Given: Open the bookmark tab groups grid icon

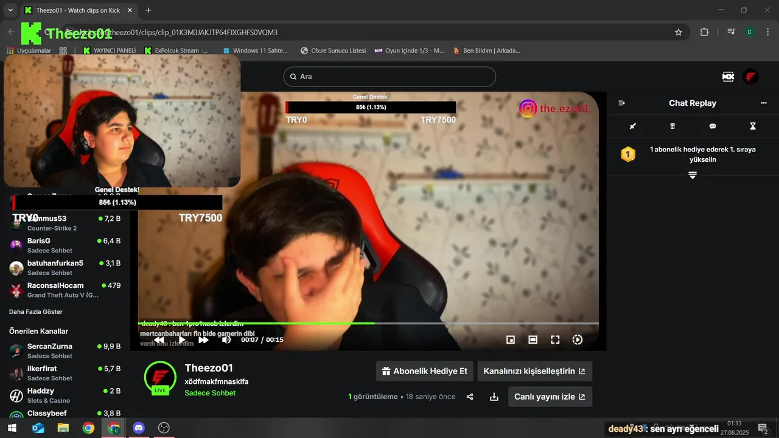Looking at the screenshot, I should click(x=63, y=50).
